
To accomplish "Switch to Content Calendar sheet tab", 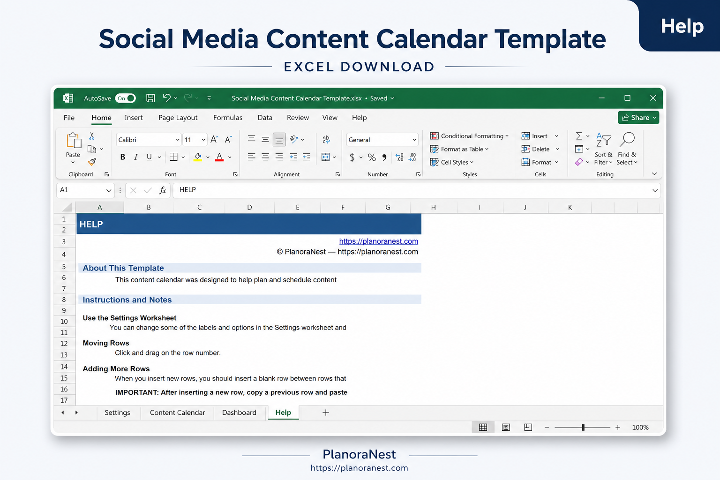I will pyautogui.click(x=178, y=412).
